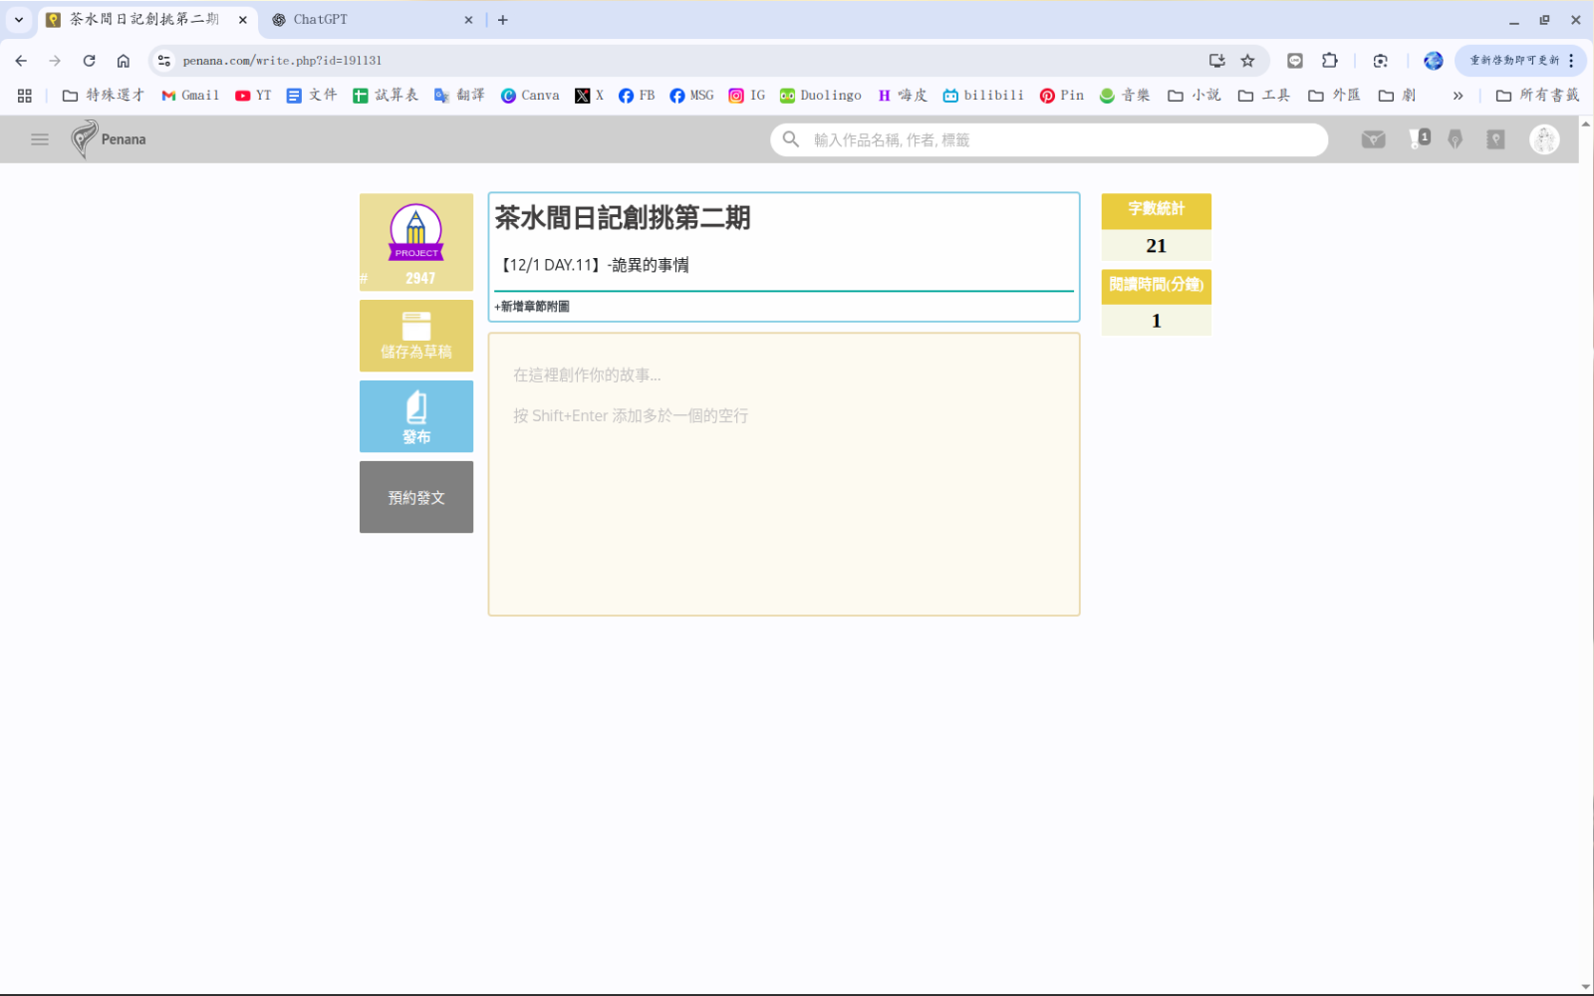The width and height of the screenshot is (1594, 996).
Task: Open the Pin Pinterest bookmark
Action: 1062,96
